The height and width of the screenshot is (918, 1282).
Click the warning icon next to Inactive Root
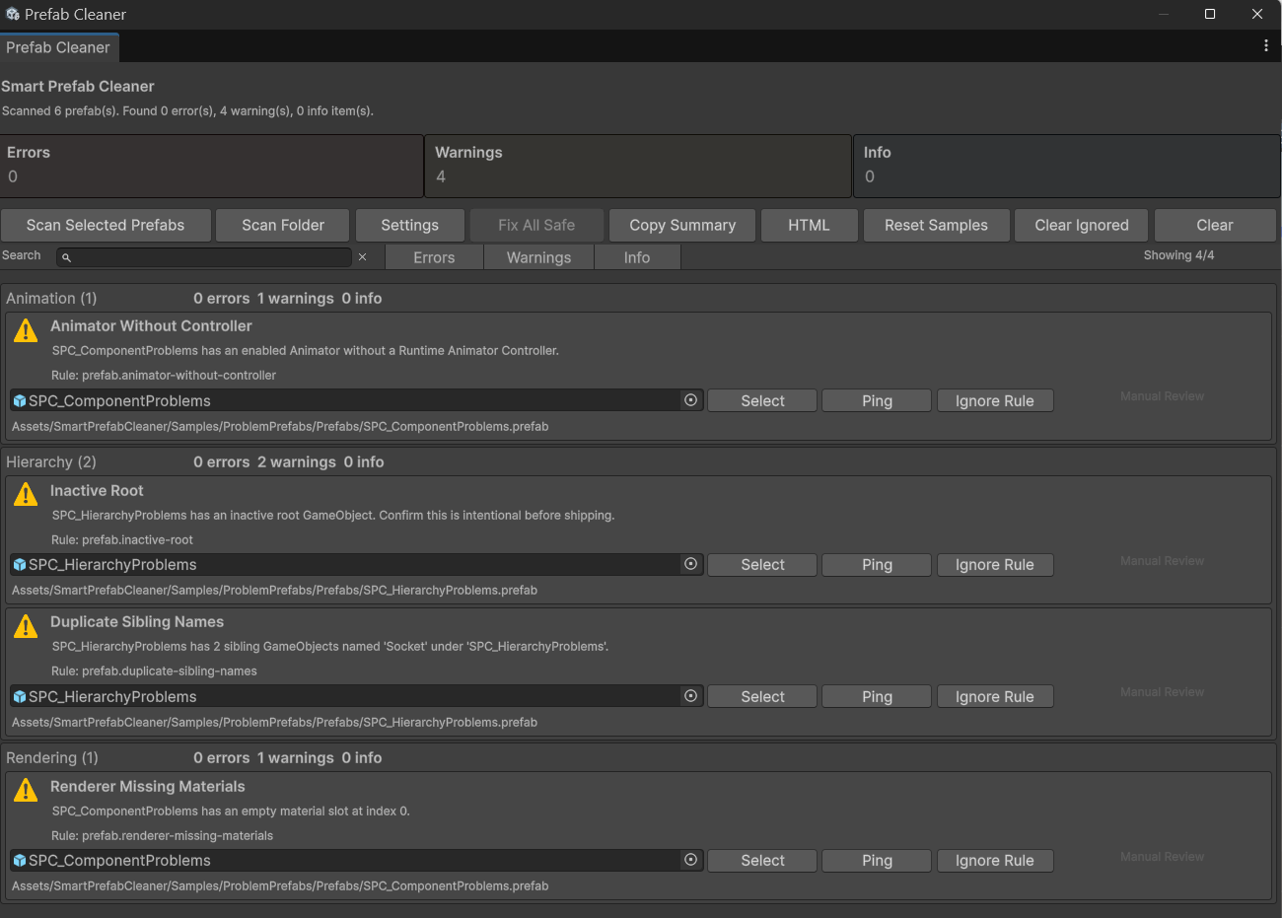26,494
